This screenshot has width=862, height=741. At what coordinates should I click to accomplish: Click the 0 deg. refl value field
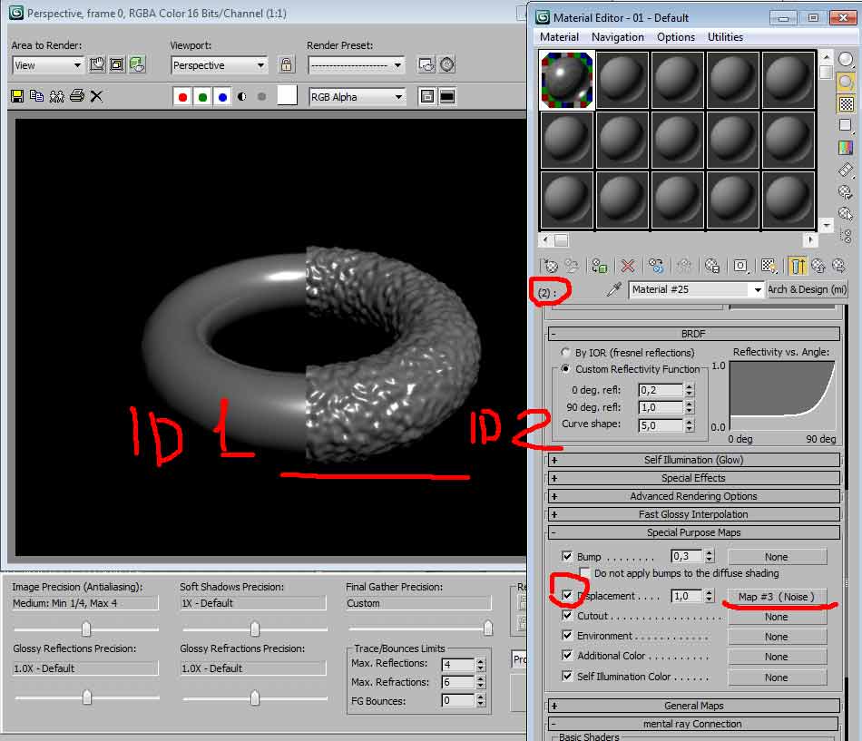pos(661,390)
